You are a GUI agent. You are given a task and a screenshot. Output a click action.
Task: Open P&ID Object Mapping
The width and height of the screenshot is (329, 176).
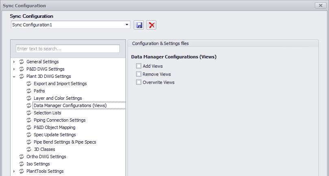tap(54, 127)
